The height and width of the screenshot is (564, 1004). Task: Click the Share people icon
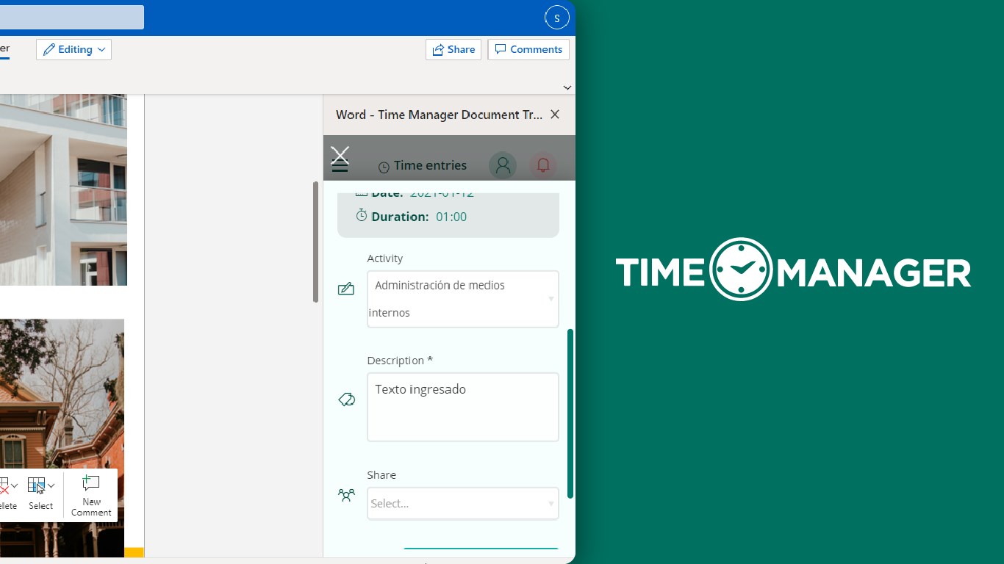tap(346, 495)
